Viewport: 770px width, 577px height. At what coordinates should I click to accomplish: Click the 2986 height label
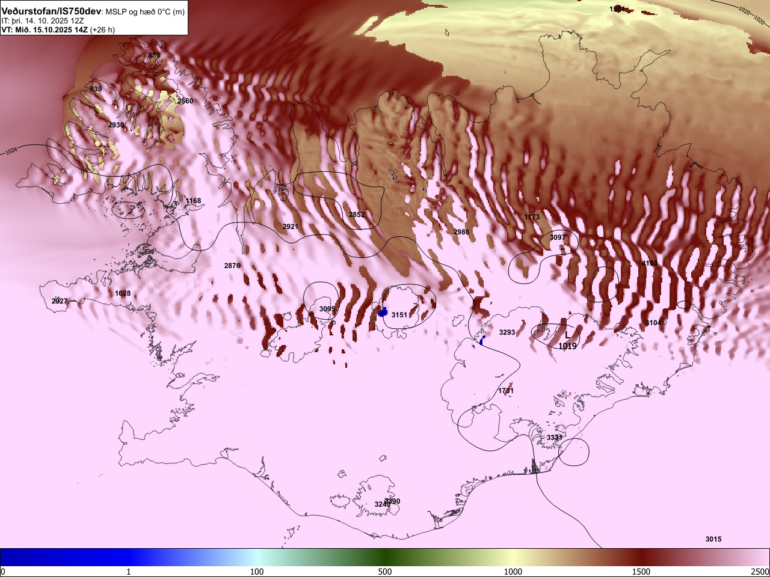coord(461,232)
